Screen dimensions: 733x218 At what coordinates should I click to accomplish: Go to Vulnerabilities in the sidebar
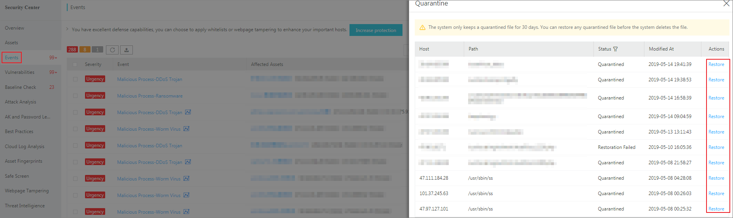tap(19, 72)
